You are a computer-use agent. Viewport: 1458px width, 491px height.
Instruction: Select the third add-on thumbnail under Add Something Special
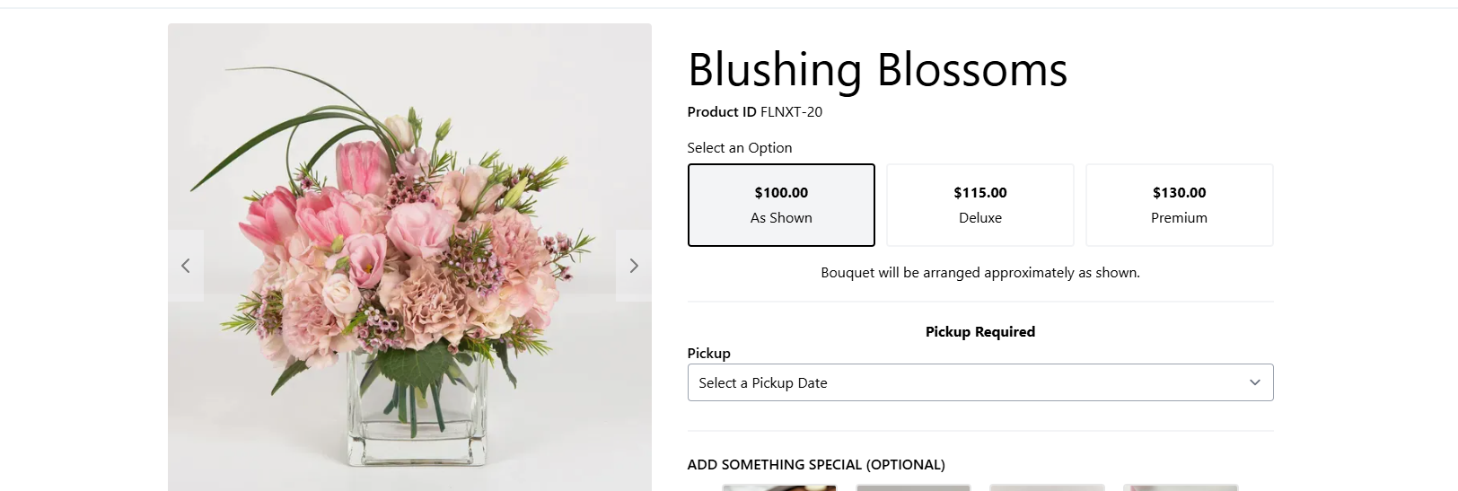[x=1047, y=487]
